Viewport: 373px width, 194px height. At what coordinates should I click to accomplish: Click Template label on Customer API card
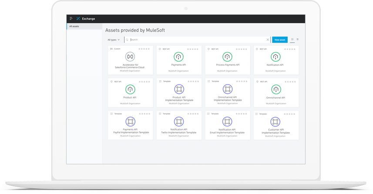click(263, 114)
